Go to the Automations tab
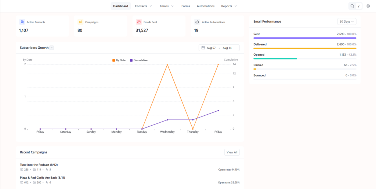 206,6
